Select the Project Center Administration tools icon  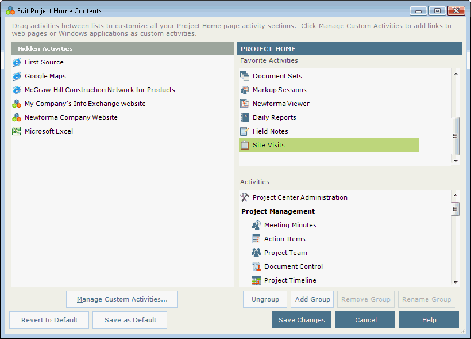tap(245, 197)
